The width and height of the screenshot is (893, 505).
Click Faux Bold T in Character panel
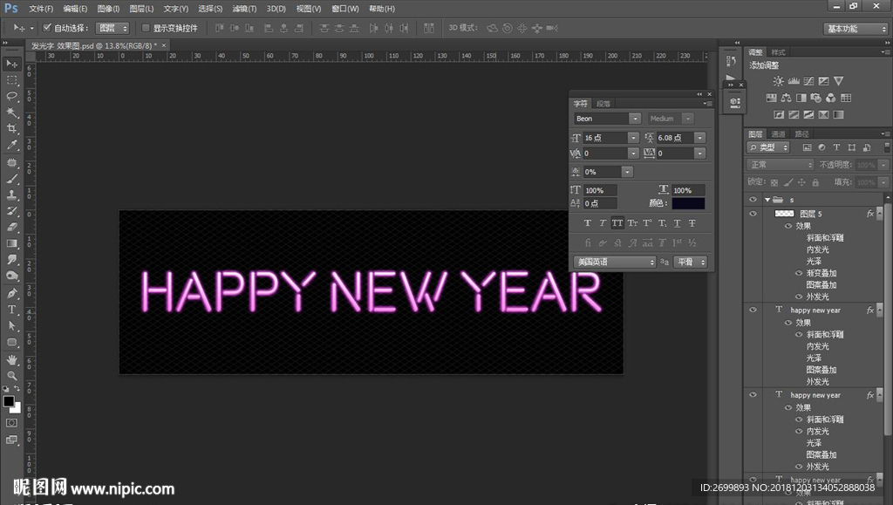[588, 223]
